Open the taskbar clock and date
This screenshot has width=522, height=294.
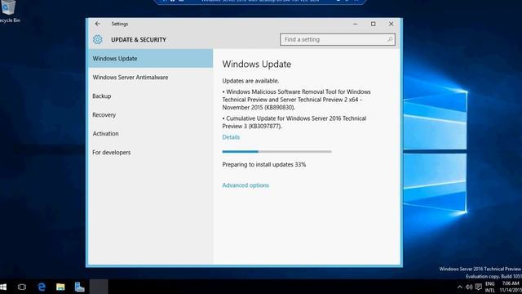[510, 287]
